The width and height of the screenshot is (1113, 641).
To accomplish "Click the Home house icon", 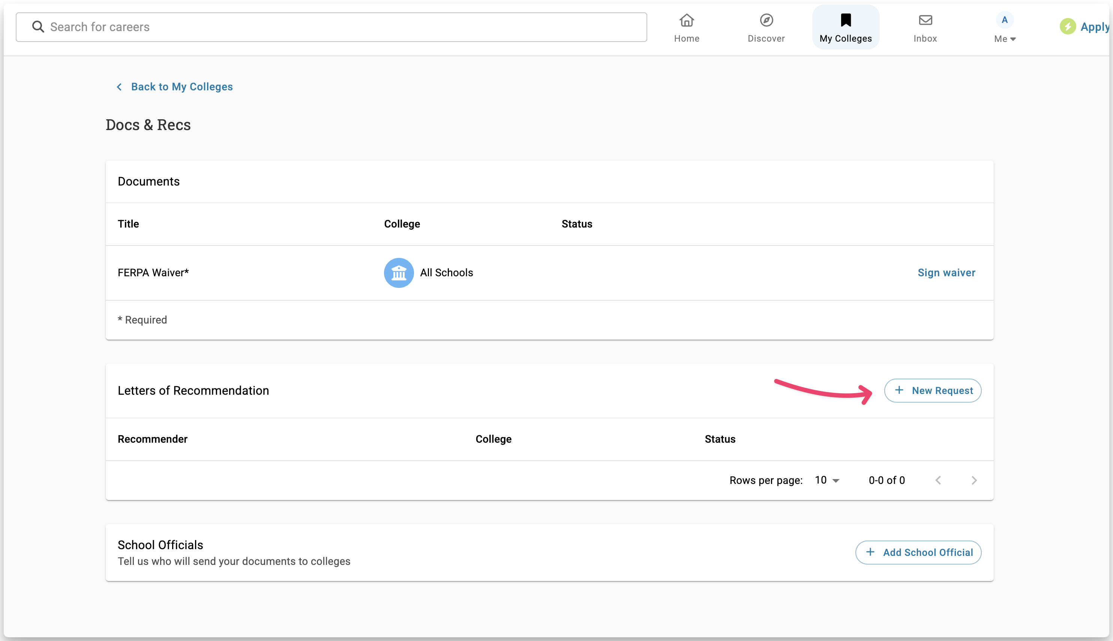I will [686, 20].
